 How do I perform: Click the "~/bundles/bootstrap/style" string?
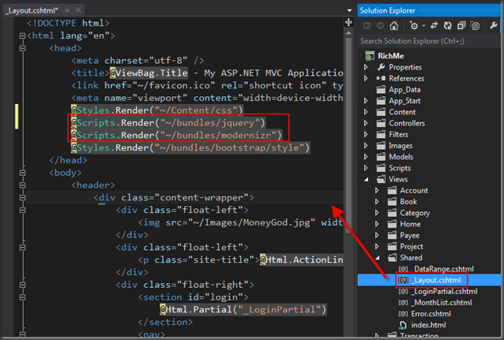pyautogui.click(x=230, y=148)
